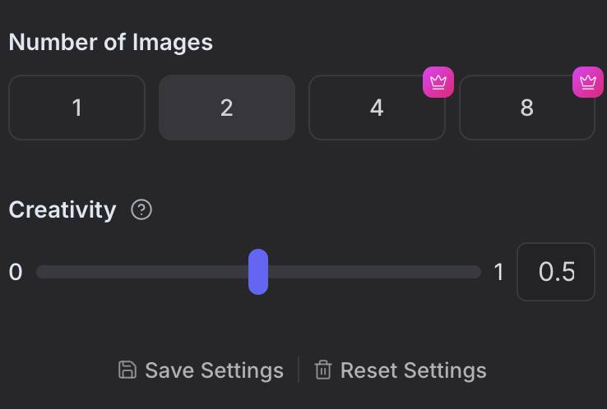
Task: Click the divider between Save and Reset
Action: point(299,370)
